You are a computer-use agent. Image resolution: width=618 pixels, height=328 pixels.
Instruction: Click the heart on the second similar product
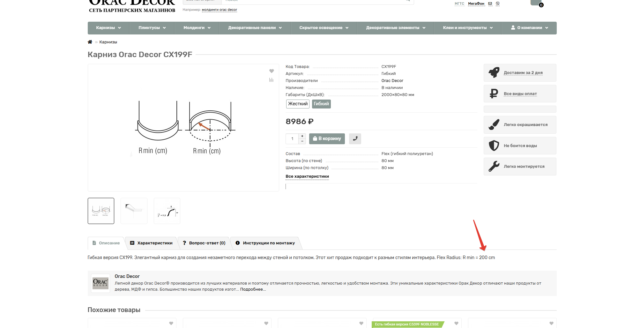[266, 324]
